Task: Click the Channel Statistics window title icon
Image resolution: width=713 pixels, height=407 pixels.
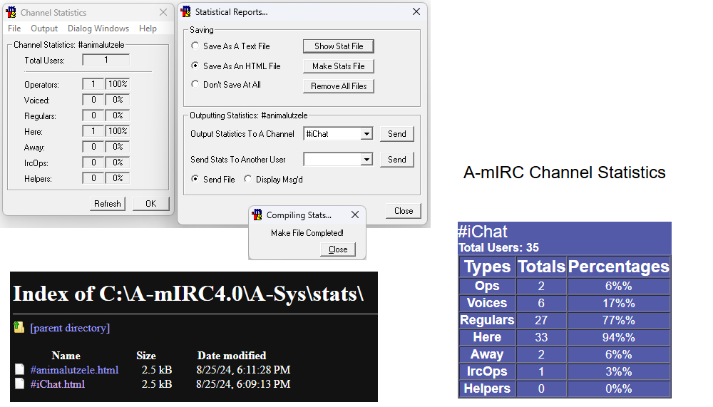Action: 11,12
